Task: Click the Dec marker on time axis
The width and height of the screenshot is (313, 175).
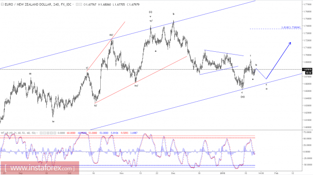Action: [x=173, y=173]
